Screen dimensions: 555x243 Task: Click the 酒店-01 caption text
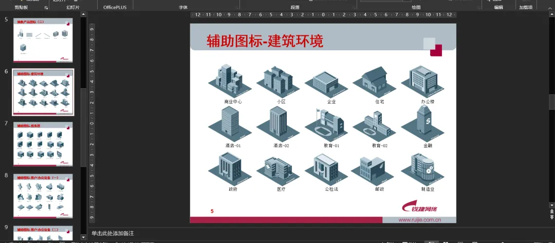click(x=233, y=146)
